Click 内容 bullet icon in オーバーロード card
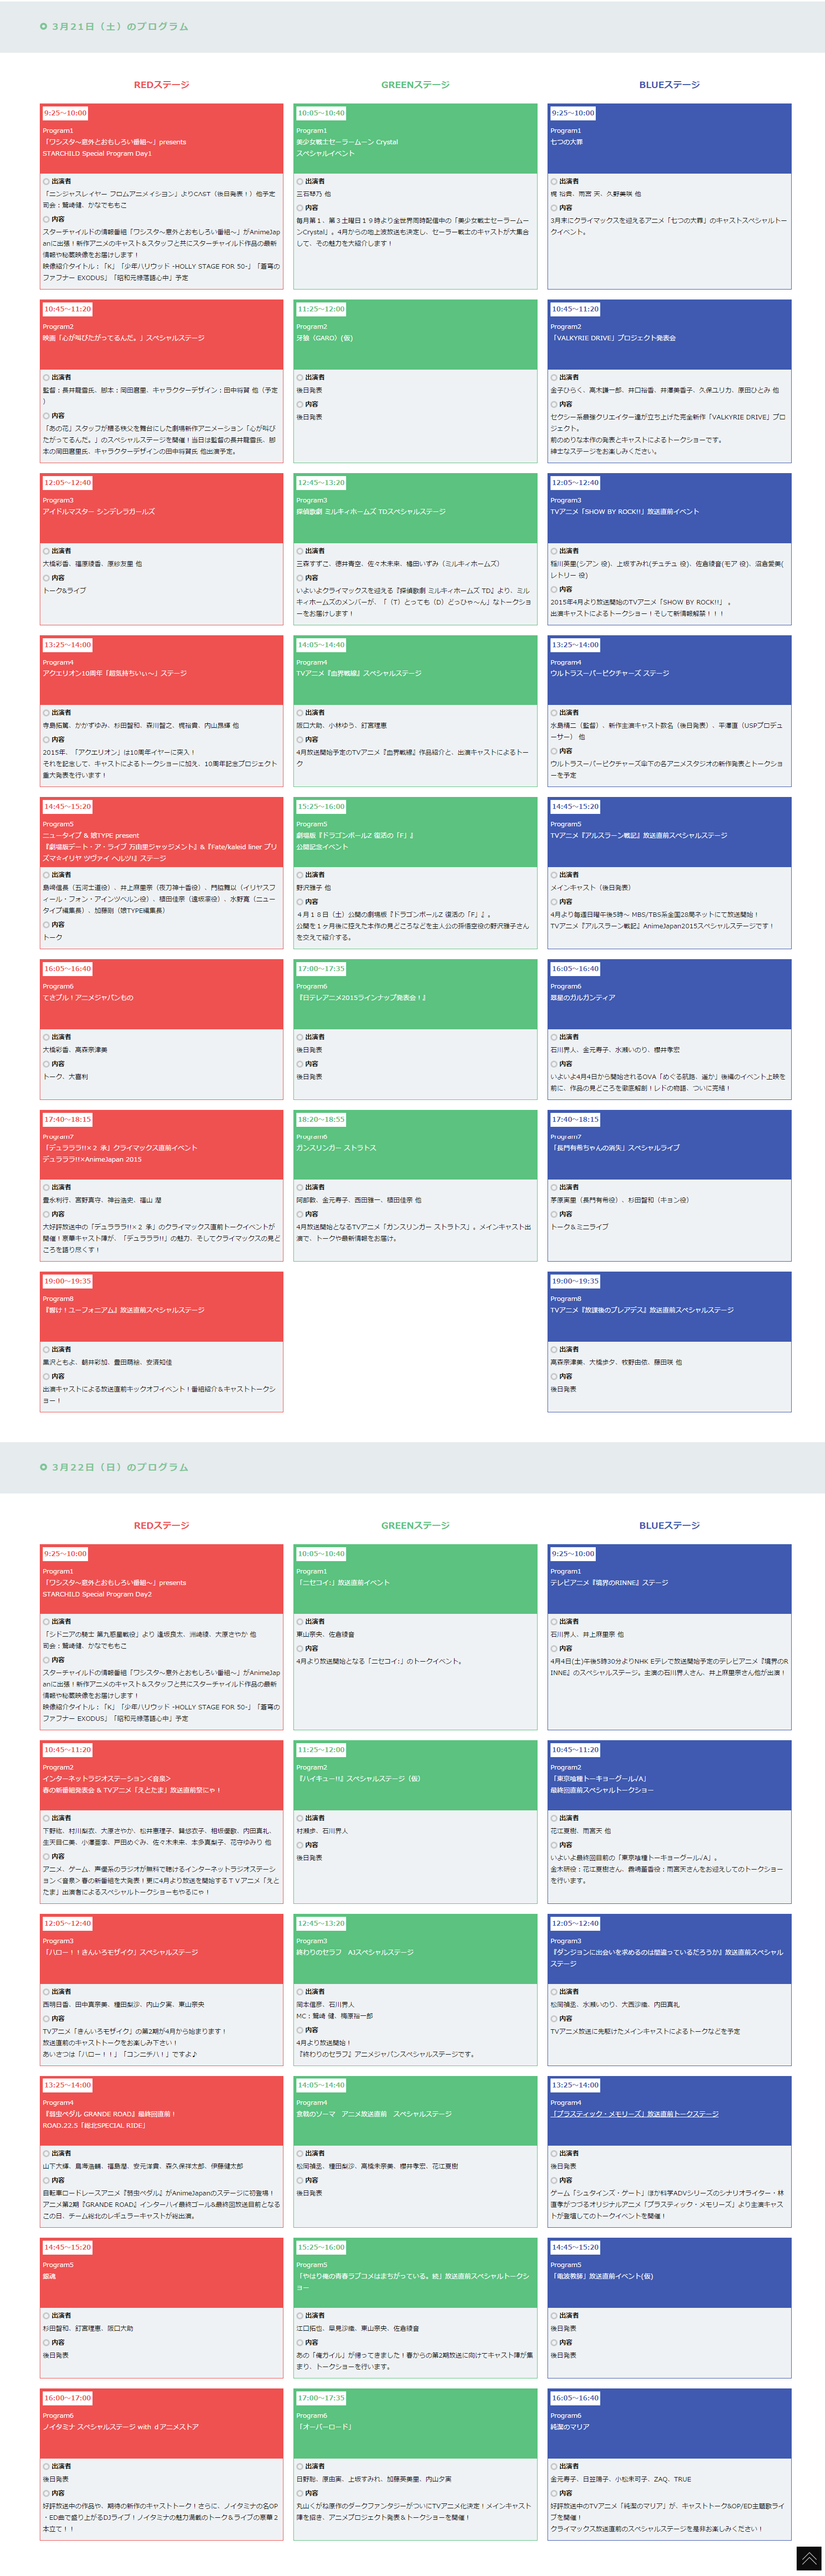The height and width of the screenshot is (2576, 825). (x=299, y=2493)
